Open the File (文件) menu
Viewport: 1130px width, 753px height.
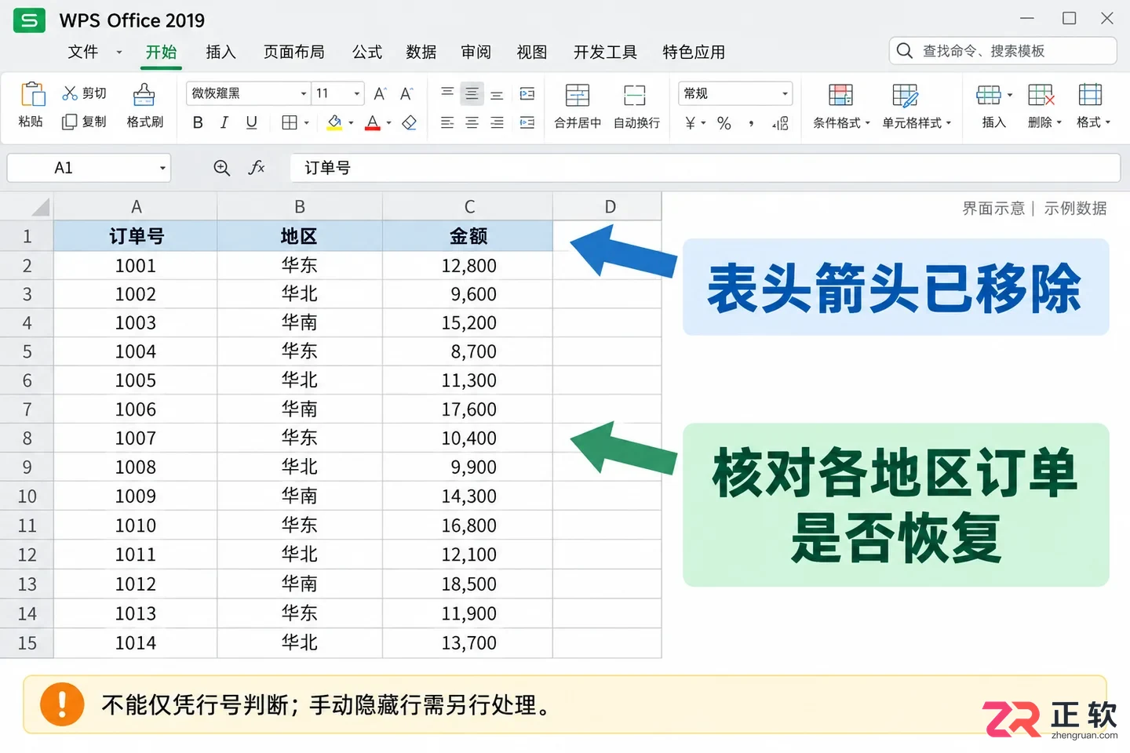click(x=83, y=52)
